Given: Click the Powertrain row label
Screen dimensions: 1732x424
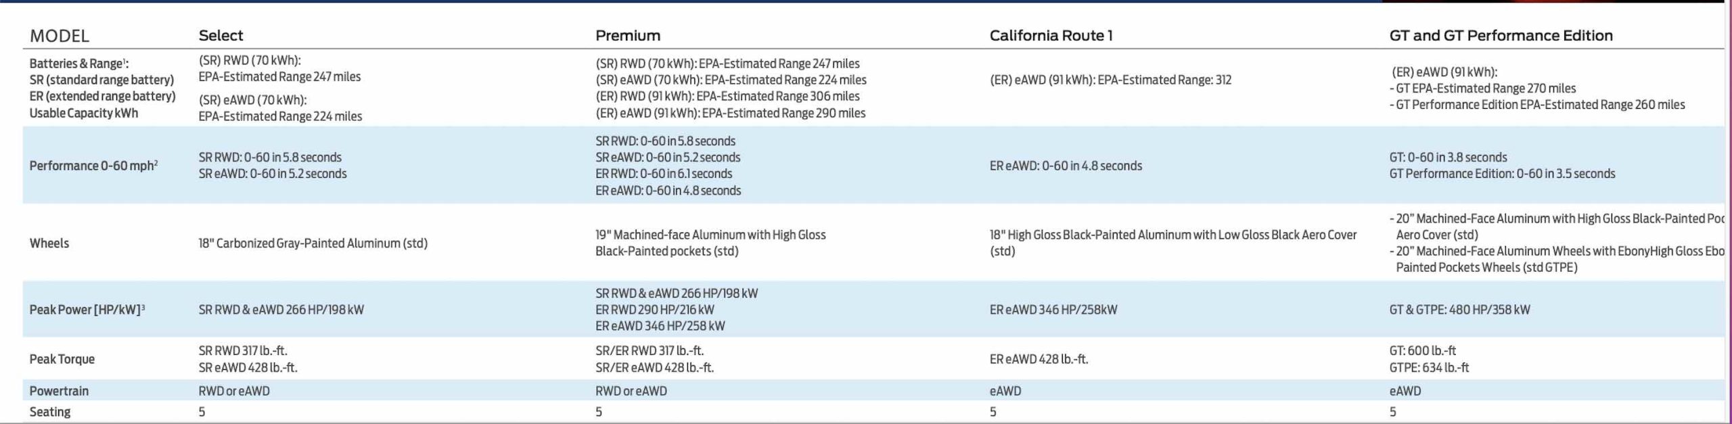Looking at the screenshot, I should 59,391.
